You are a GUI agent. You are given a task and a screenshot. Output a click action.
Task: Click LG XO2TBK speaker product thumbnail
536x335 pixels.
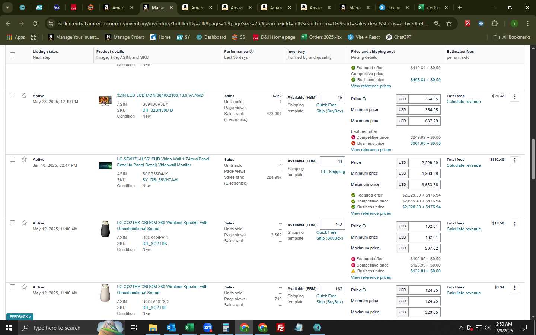pos(105,229)
